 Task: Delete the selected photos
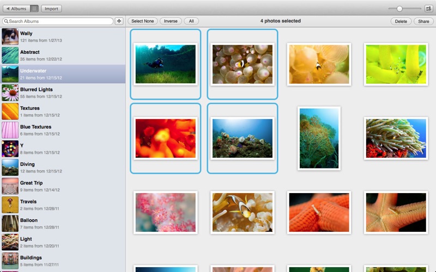tap(401, 21)
